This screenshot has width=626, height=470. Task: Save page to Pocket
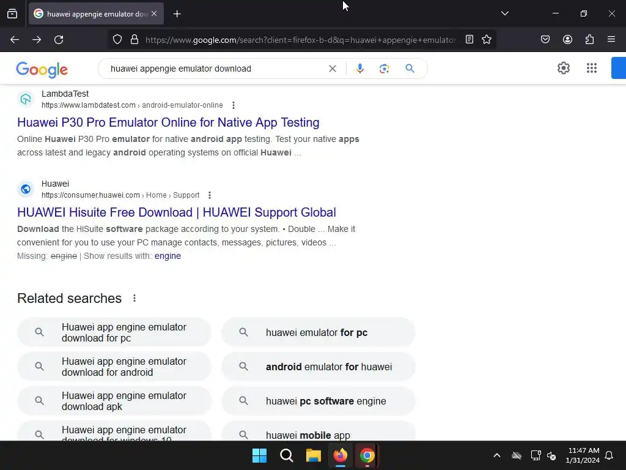pyautogui.click(x=545, y=39)
